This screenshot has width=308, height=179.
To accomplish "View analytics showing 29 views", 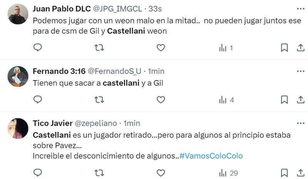I will (x=228, y=173).
